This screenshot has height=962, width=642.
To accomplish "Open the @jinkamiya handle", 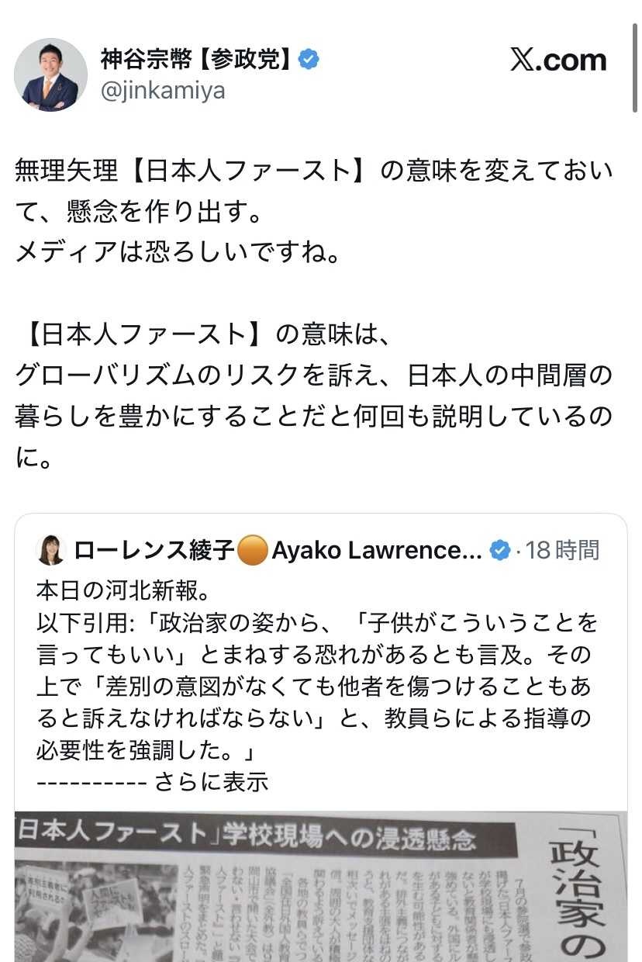I will [163, 91].
